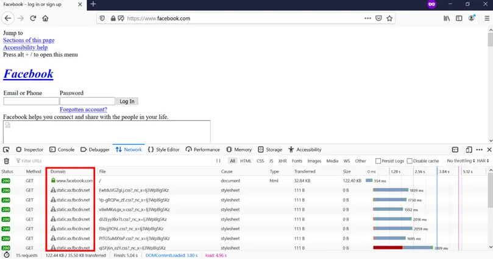493x259 pixels.
Task: Toggle responsive design mode icon
Action: [469, 150]
